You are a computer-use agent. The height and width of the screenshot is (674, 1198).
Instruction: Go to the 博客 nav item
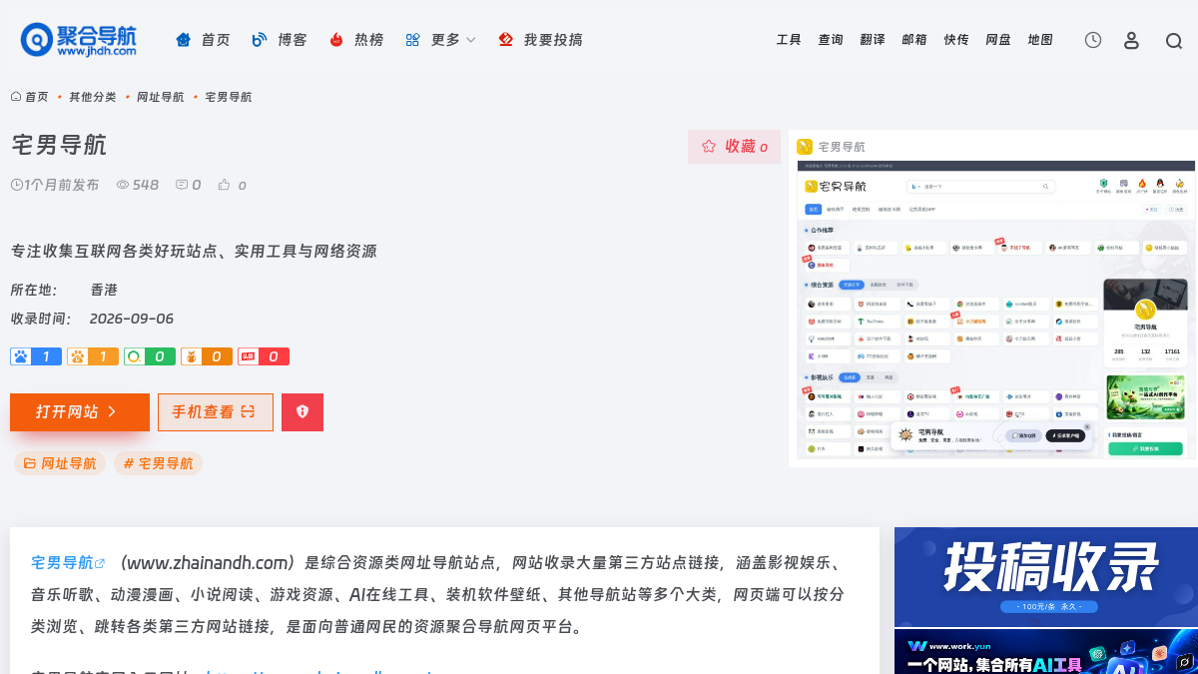point(280,40)
